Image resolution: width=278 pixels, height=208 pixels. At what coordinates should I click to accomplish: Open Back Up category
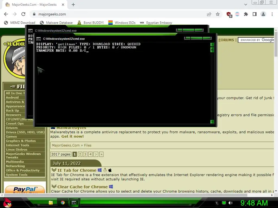click(x=12, y=110)
